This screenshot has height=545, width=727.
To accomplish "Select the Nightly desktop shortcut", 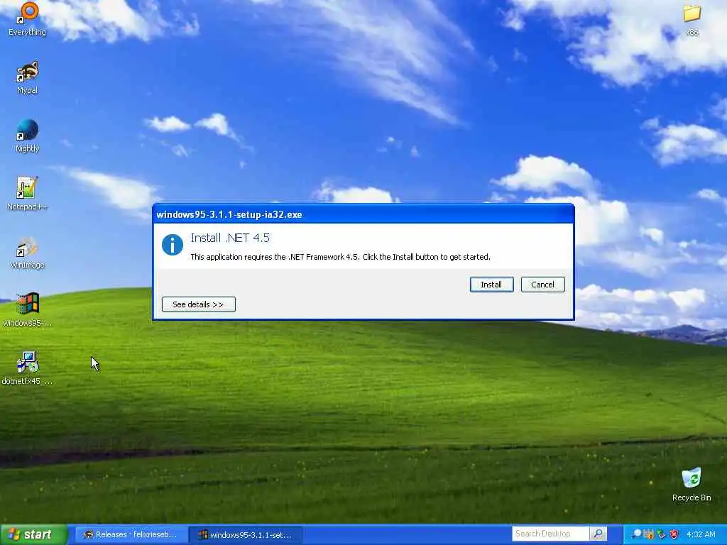I will 28,136.
